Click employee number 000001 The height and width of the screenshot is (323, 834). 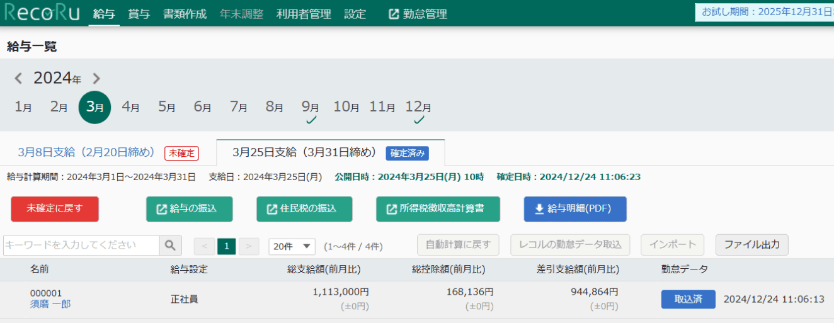(x=46, y=293)
